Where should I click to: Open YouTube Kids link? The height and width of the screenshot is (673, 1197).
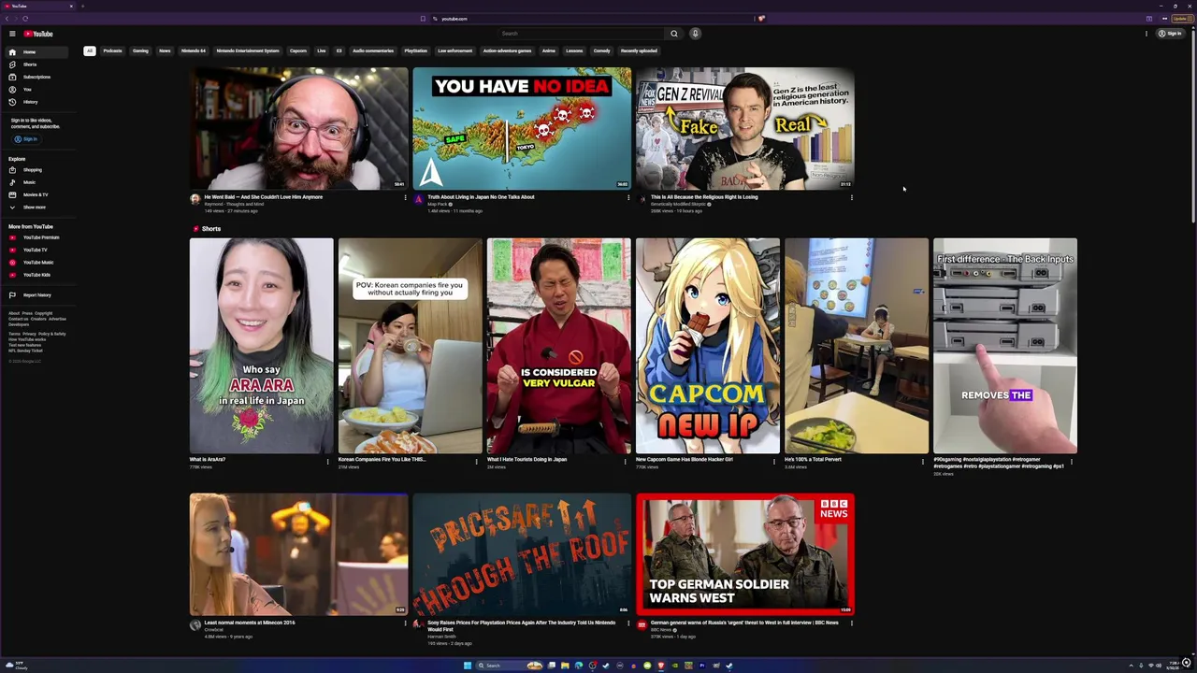coord(37,275)
